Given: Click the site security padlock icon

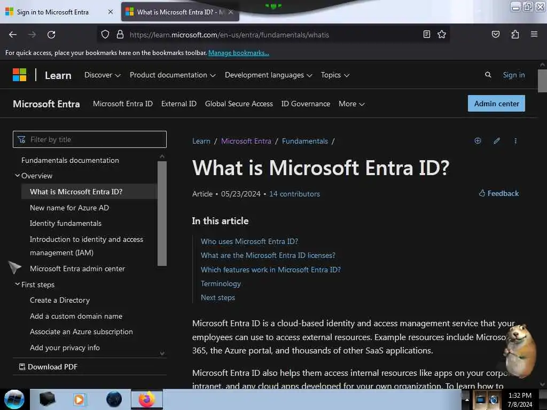Looking at the screenshot, I should [x=120, y=34].
